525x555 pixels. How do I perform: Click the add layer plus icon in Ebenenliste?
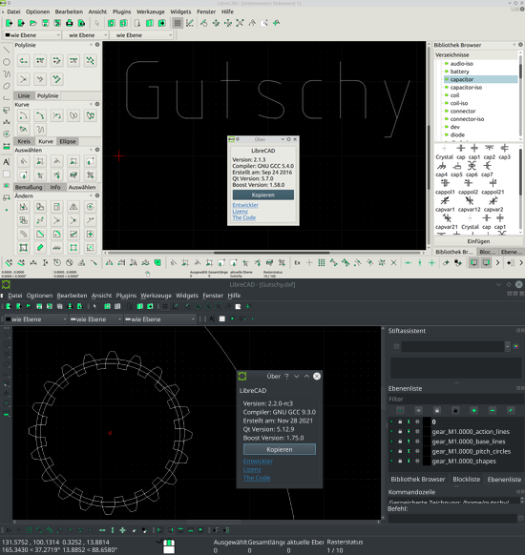point(473,410)
